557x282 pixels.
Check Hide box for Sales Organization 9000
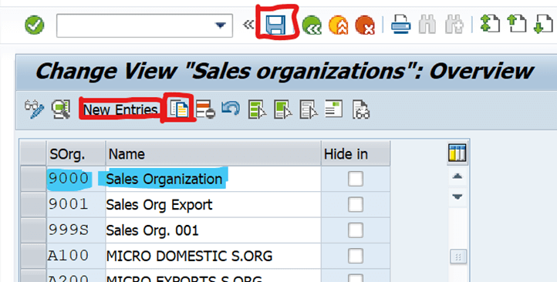(356, 179)
